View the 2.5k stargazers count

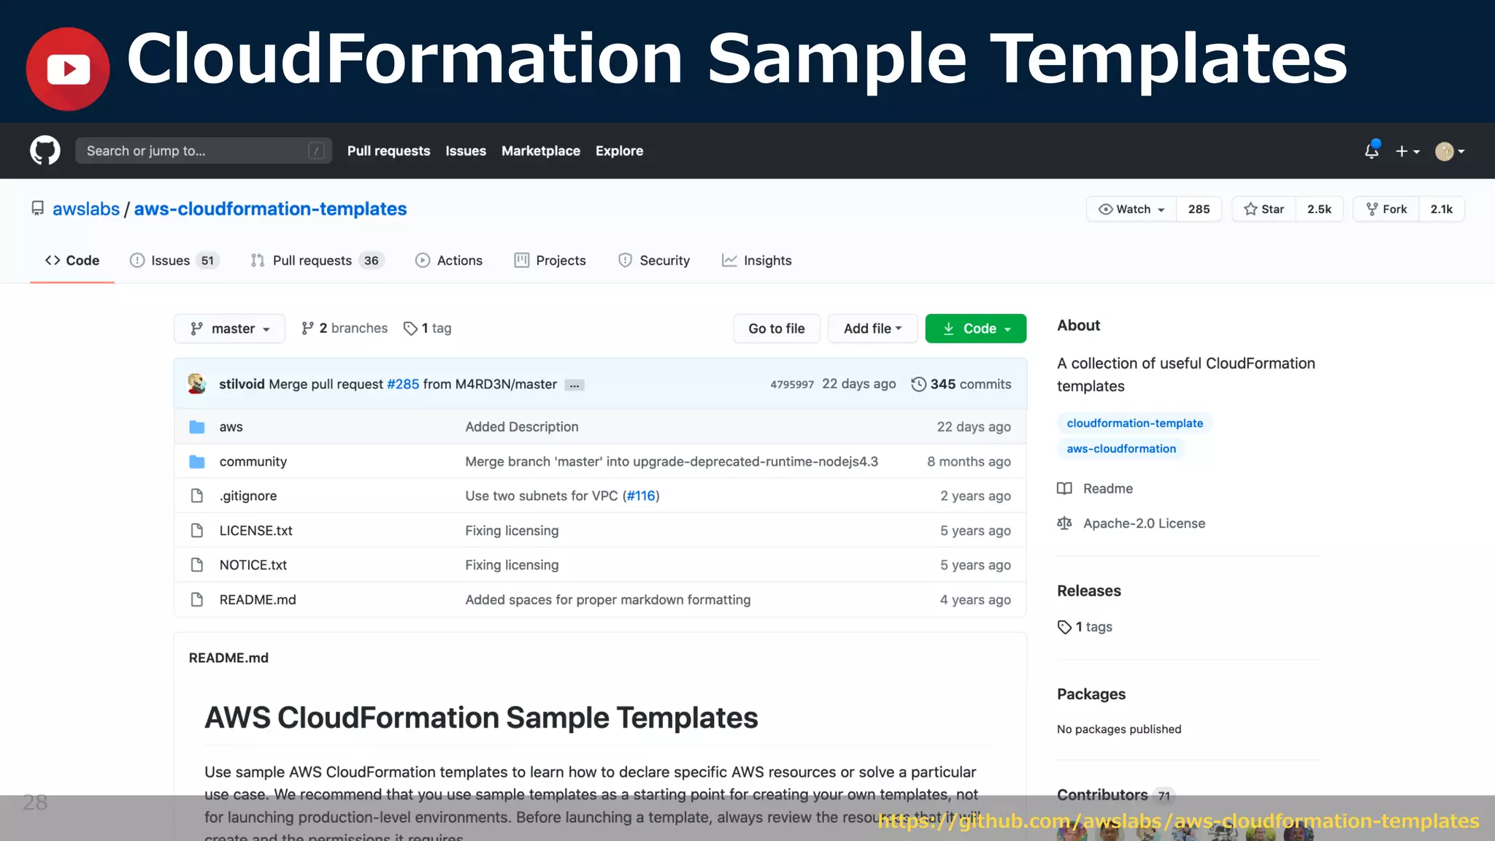click(1319, 209)
